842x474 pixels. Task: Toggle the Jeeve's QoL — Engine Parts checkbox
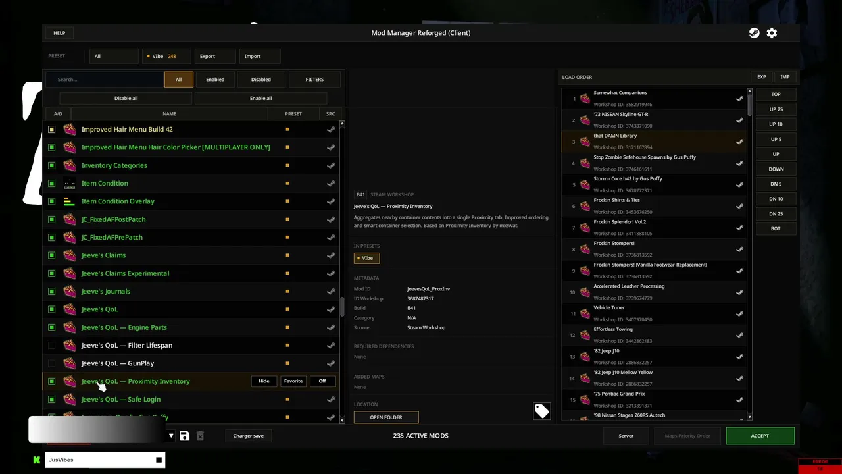[51, 327]
